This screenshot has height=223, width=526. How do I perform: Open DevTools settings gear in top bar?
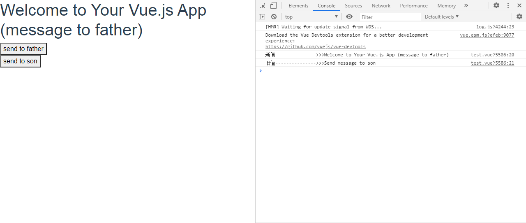pos(496,5)
